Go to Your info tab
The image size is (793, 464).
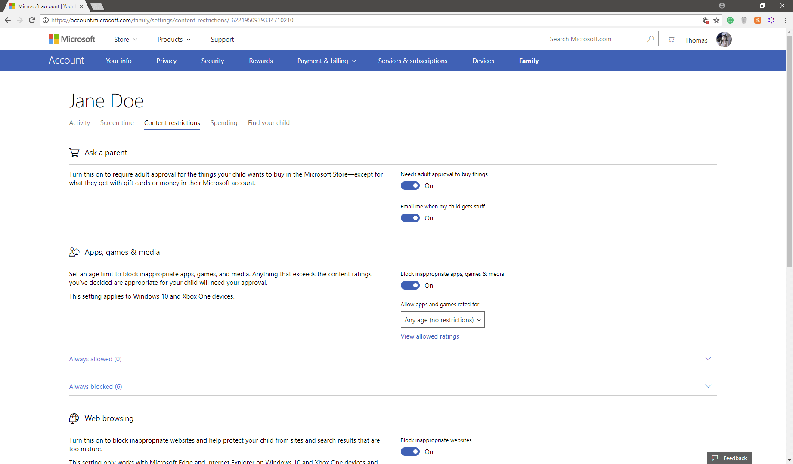119,61
